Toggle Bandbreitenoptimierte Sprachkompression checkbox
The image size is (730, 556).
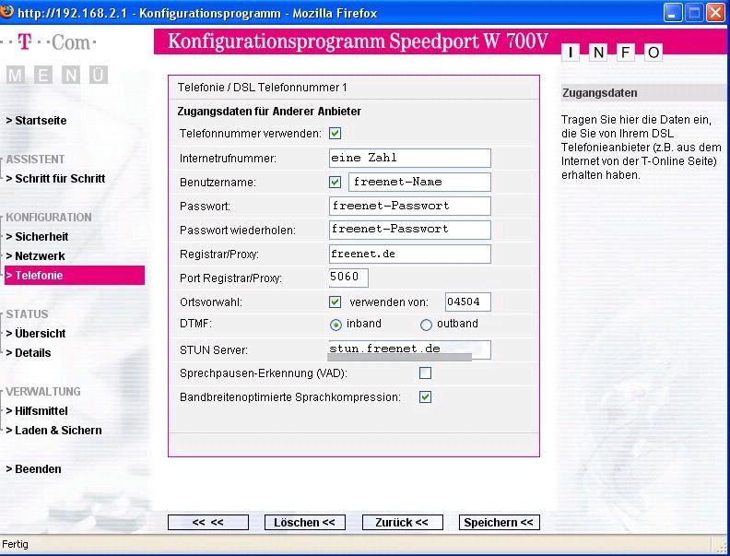(x=425, y=397)
